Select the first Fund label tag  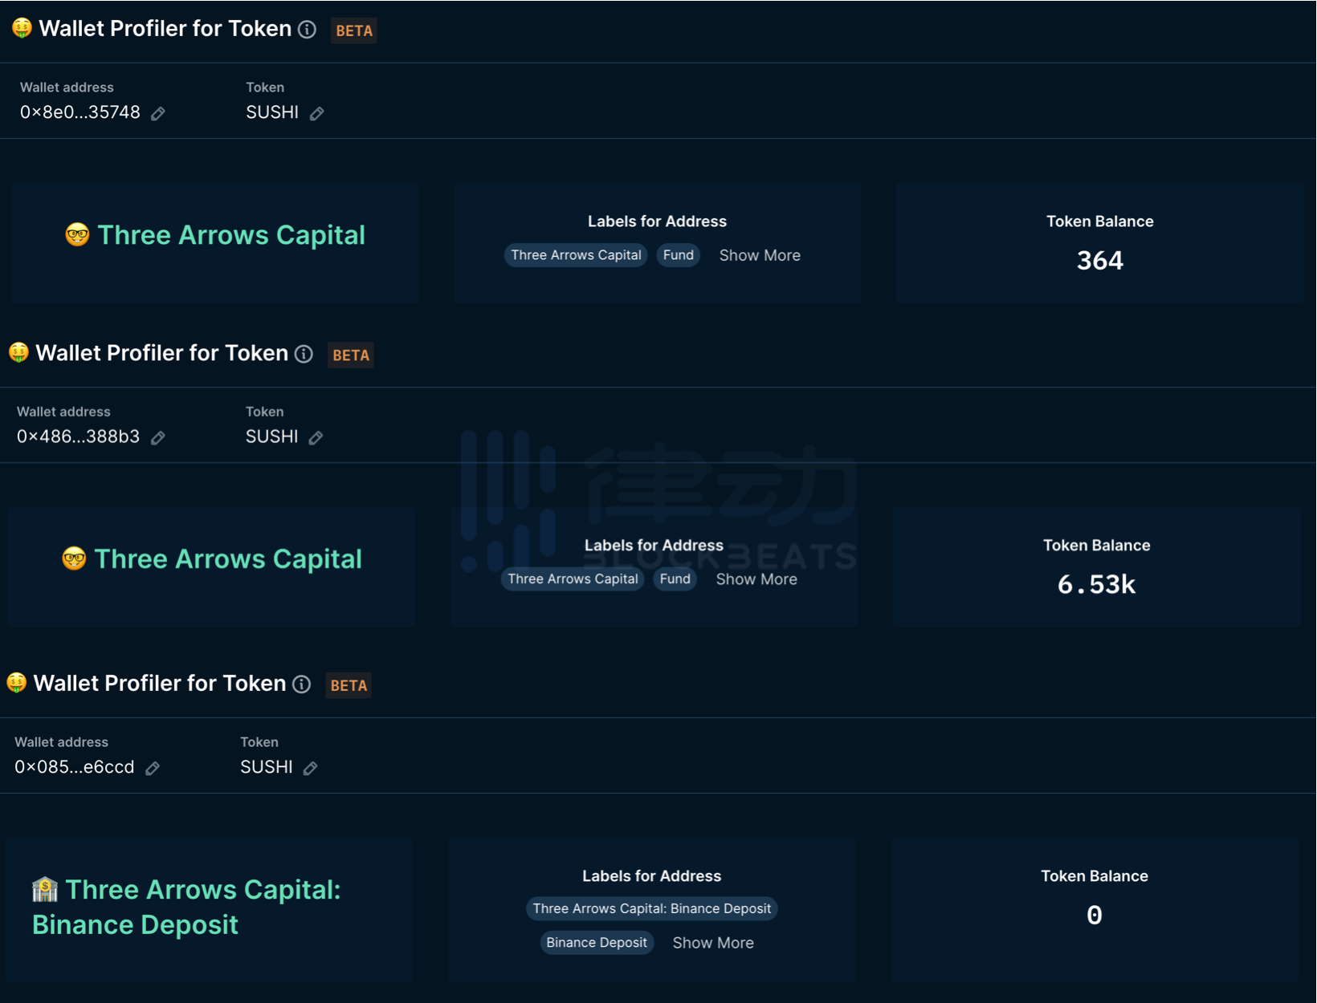pos(679,255)
